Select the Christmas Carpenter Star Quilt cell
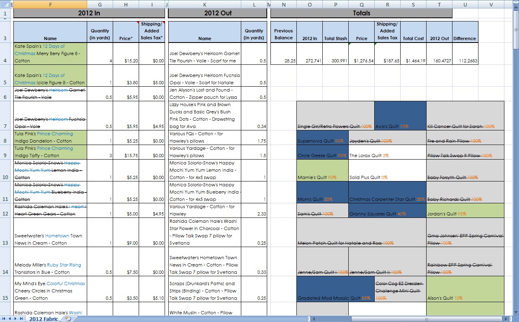Viewport: 519px width, 322px height. tap(387, 192)
